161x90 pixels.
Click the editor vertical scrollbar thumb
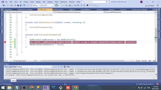(156, 35)
